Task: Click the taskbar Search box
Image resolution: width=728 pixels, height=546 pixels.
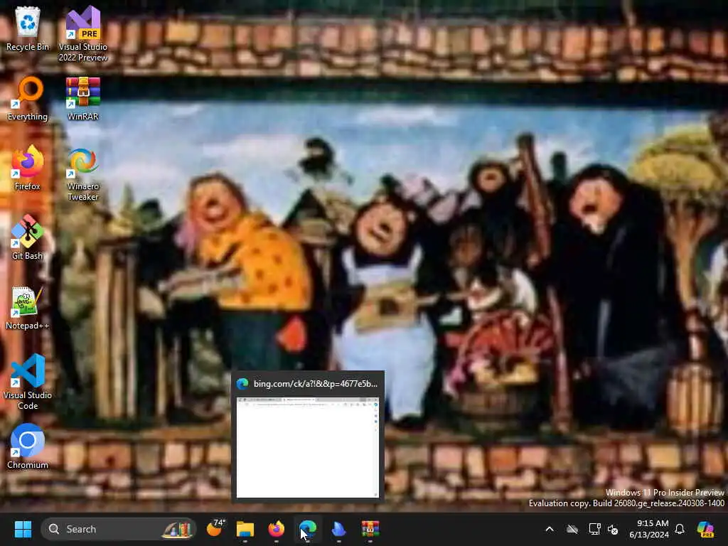Action: [x=119, y=529]
